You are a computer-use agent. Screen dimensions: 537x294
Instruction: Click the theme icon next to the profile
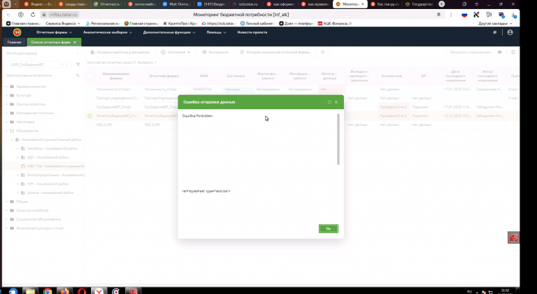[494, 32]
